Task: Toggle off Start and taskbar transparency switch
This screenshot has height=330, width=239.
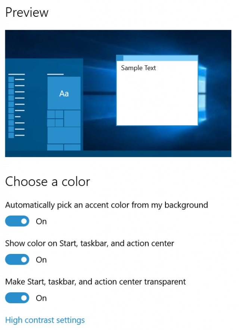Action: (x=17, y=298)
